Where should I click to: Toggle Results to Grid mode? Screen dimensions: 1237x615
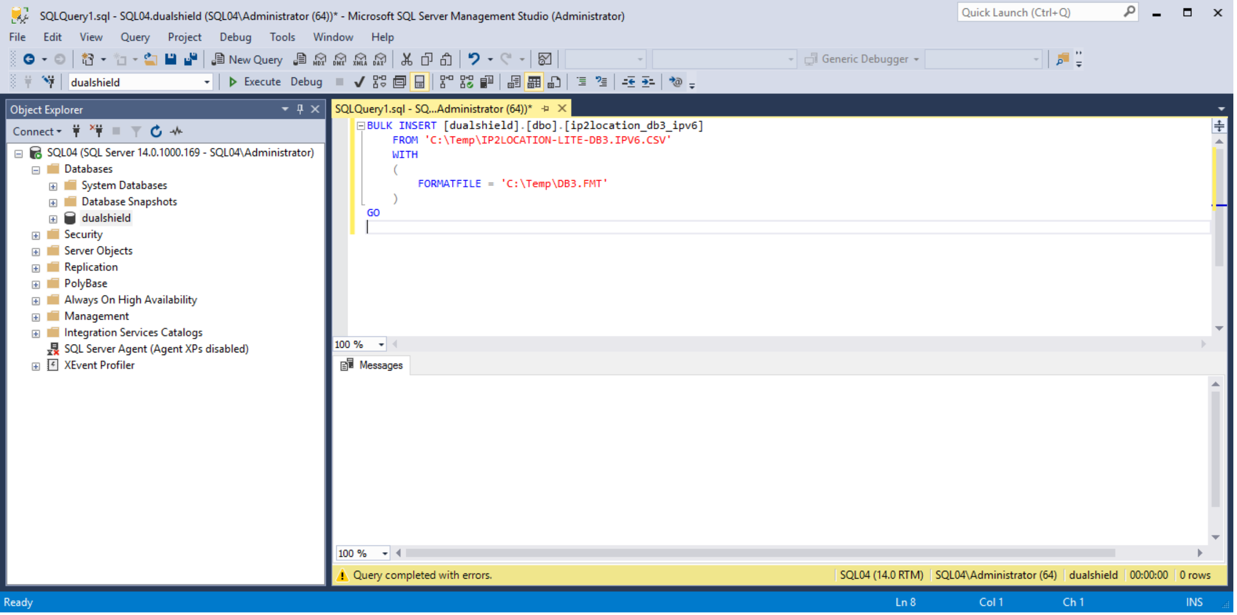(x=533, y=82)
